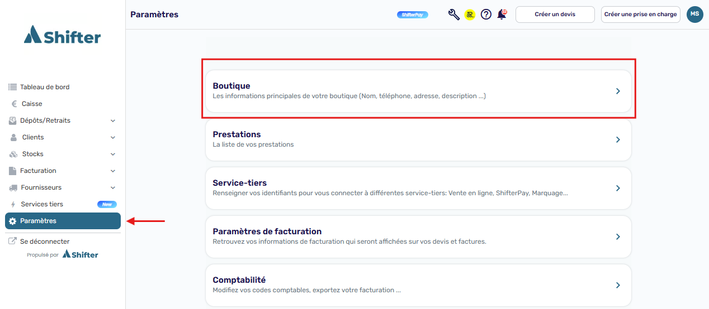This screenshot has height=309, width=709.
Task: Click the New badge beside Services tiers
Action: click(x=107, y=204)
